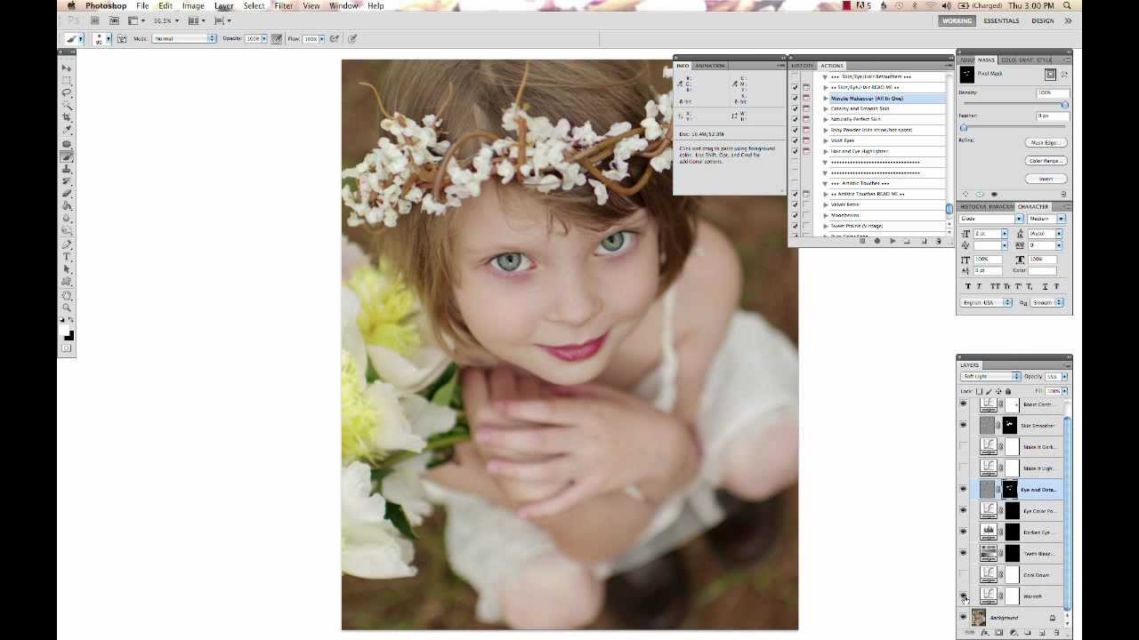Click Stop button in Actions panel
1139x640 pixels.
pyautogui.click(x=862, y=241)
